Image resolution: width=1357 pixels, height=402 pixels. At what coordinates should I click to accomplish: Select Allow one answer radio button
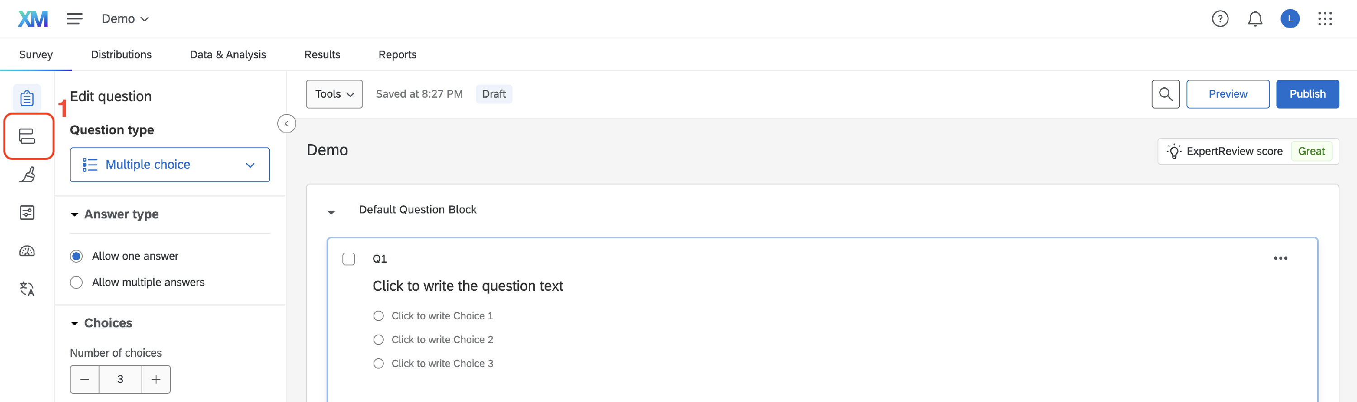point(76,256)
